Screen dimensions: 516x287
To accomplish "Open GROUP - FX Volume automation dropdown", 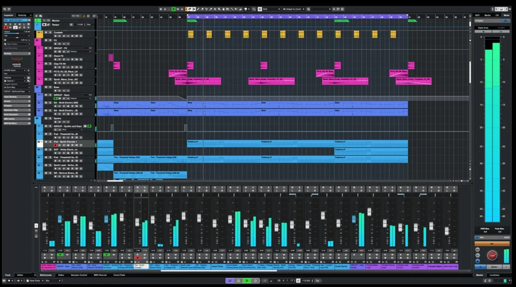I will pos(81,52).
